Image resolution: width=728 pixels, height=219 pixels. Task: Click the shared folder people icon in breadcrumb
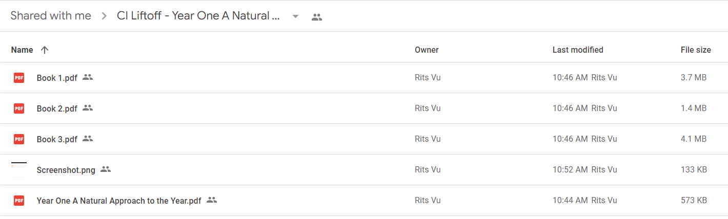click(x=317, y=17)
